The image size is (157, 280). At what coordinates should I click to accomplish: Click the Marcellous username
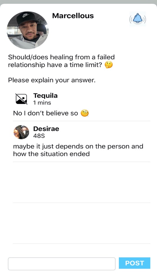pos(73,16)
